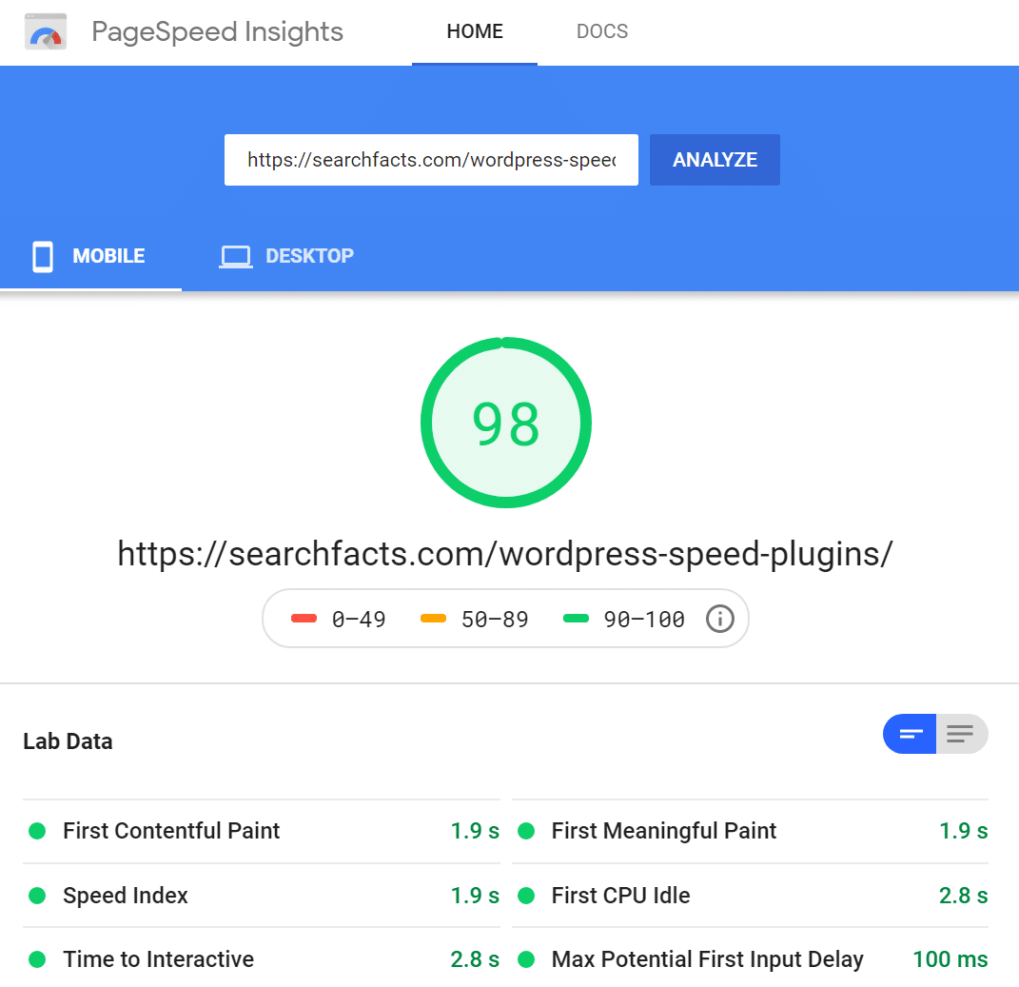
Task: Select the condensed metrics view icon in Lab Data
Action: coord(910,734)
